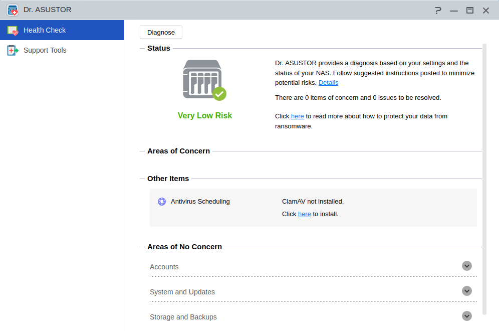499x331 pixels.
Task: Open the Details link in the status description
Action: click(x=329, y=83)
